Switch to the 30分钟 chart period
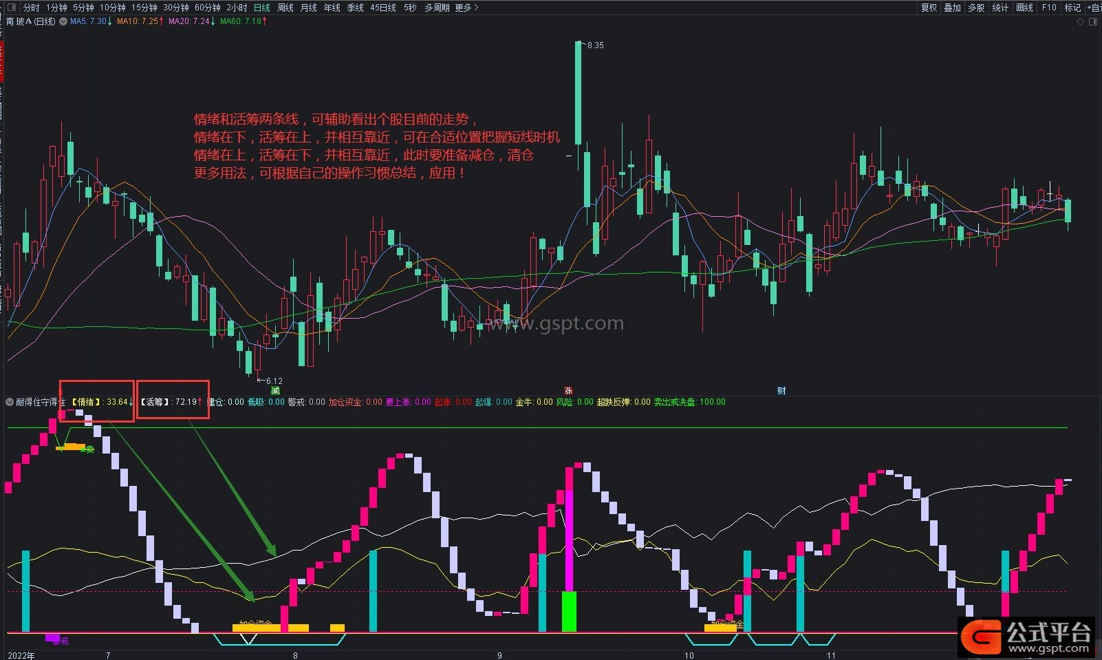1102x660 pixels. 176,8
